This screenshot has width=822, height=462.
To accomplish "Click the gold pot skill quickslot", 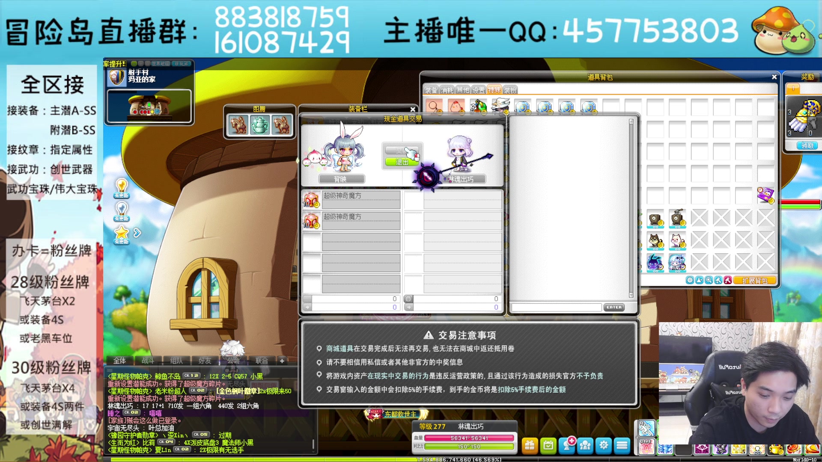I will coord(776,449).
